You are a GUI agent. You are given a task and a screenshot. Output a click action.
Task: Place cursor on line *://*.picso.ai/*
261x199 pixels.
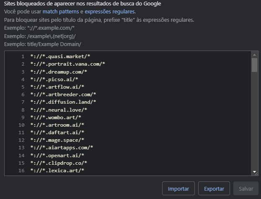pyautogui.click(x=54, y=79)
